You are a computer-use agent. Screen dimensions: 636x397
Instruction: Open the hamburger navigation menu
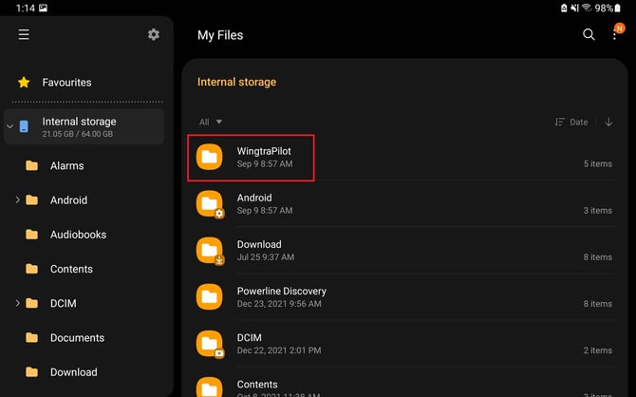click(24, 34)
